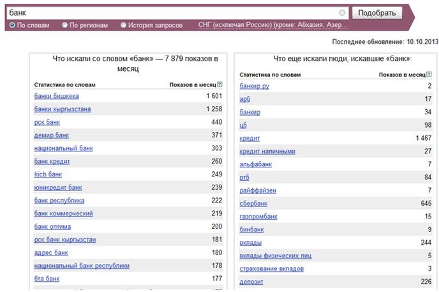Follow the банкир ру link

point(254,86)
